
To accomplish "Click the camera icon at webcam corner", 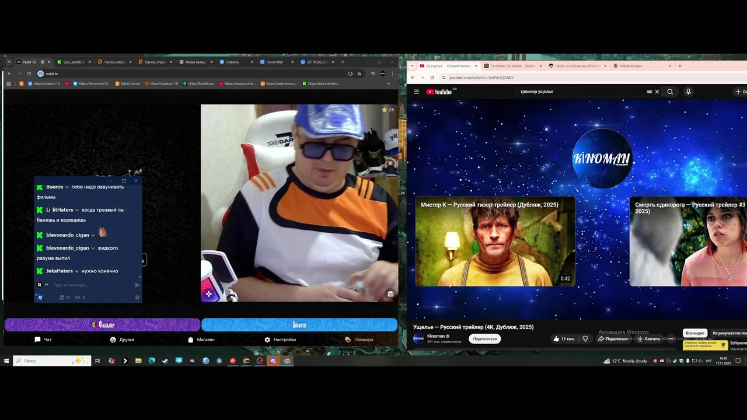I will [x=390, y=294].
